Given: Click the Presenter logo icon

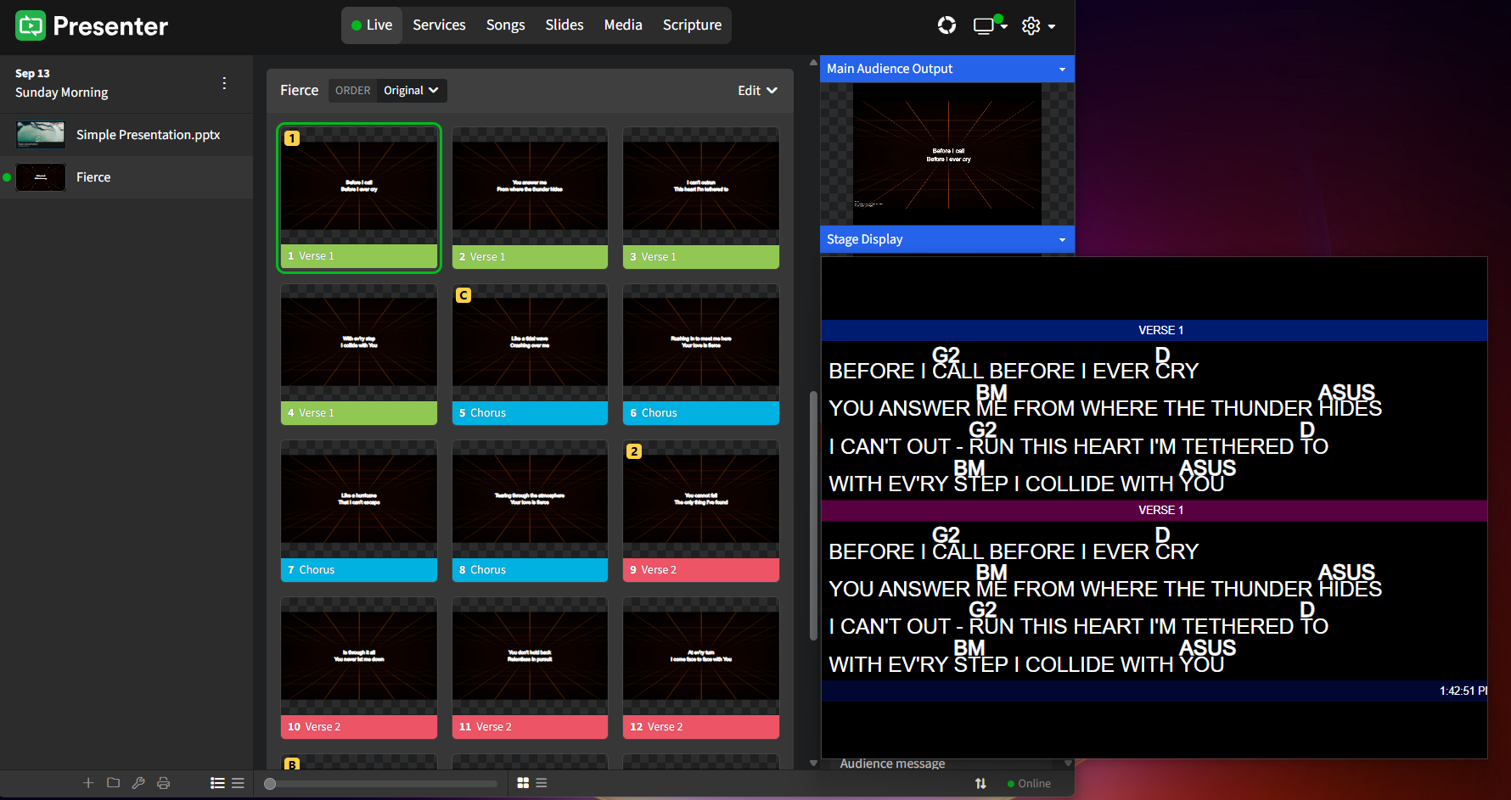Looking at the screenshot, I should point(31,25).
